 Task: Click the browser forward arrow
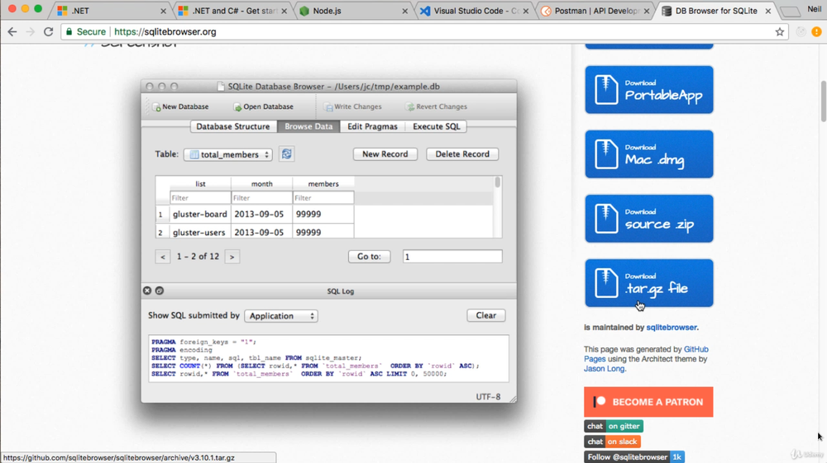[x=30, y=31]
